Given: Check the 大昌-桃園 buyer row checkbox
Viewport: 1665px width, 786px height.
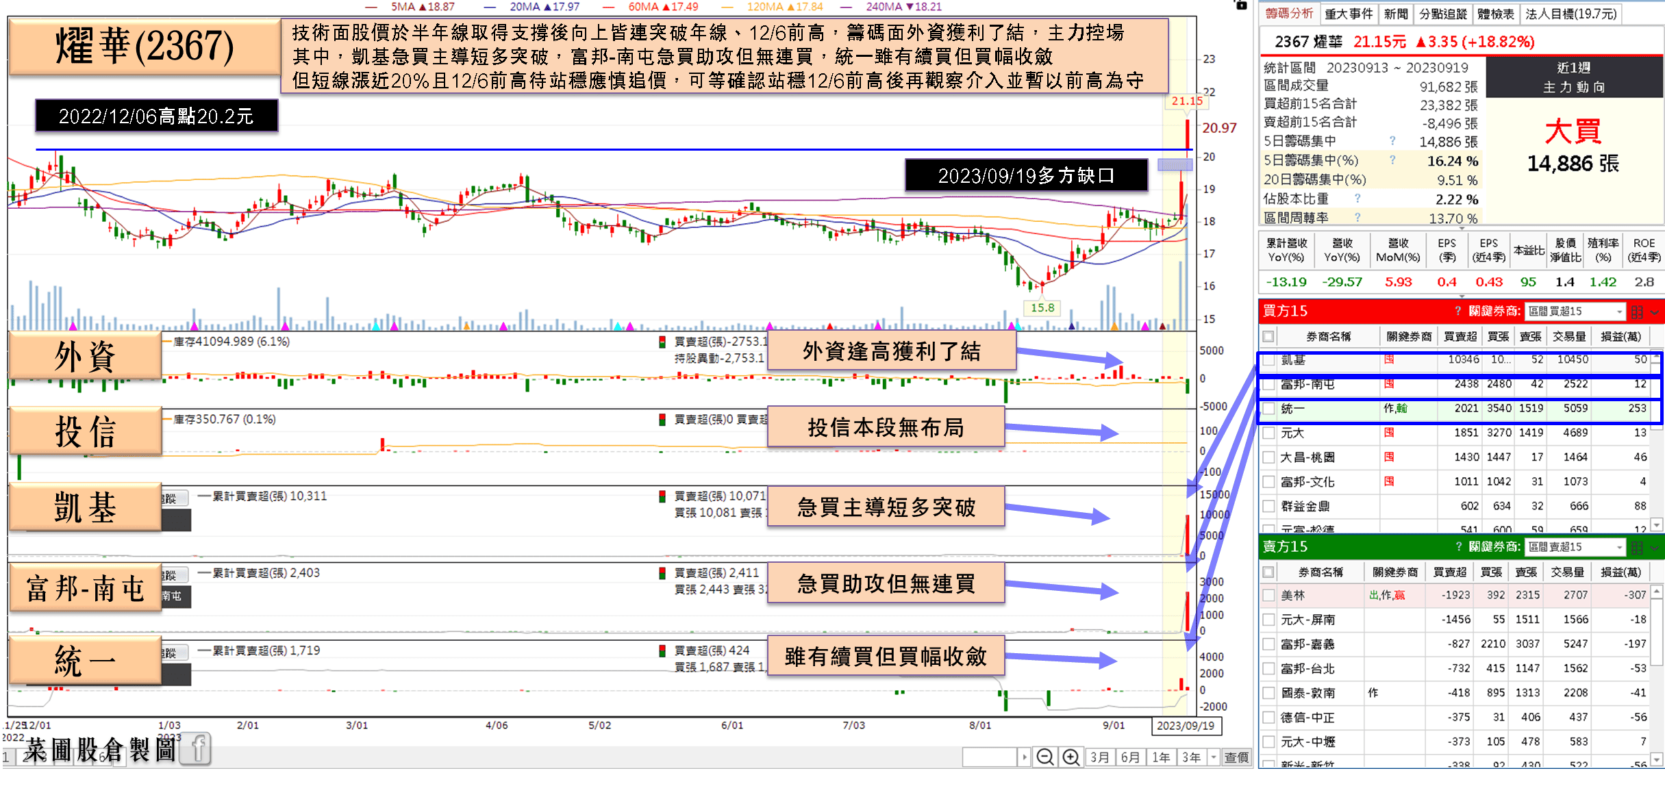Looking at the screenshot, I should (1268, 457).
